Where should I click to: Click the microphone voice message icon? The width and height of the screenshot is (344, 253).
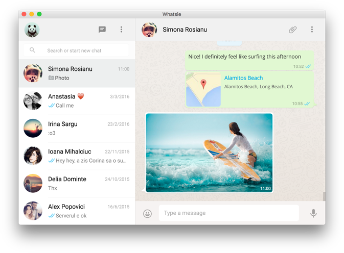tap(313, 213)
